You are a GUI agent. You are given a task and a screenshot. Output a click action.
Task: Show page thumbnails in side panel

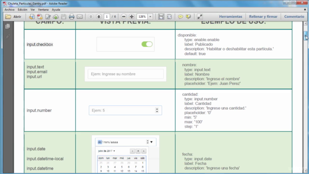click(x=8, y=26)
